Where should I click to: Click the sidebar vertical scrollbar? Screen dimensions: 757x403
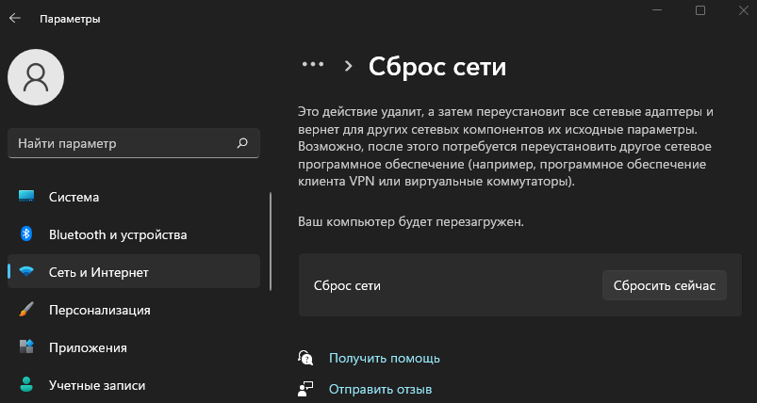coord(271,241)
